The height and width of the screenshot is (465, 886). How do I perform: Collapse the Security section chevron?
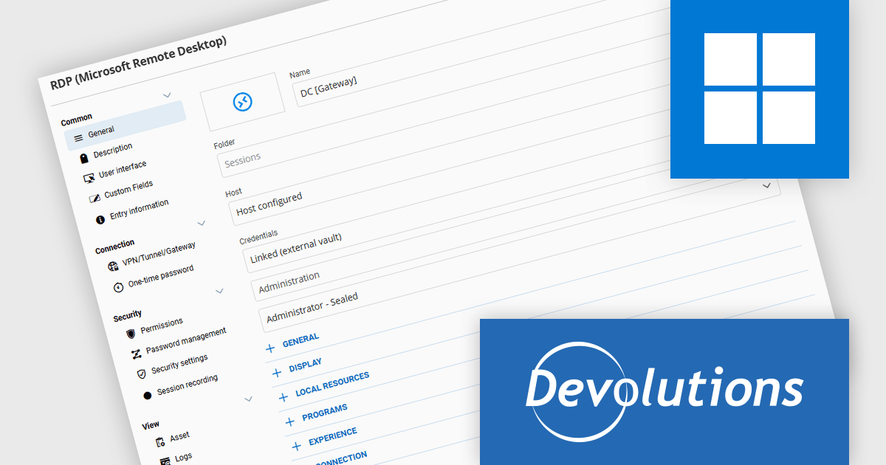pyautogui.click(x=219, y=291)
